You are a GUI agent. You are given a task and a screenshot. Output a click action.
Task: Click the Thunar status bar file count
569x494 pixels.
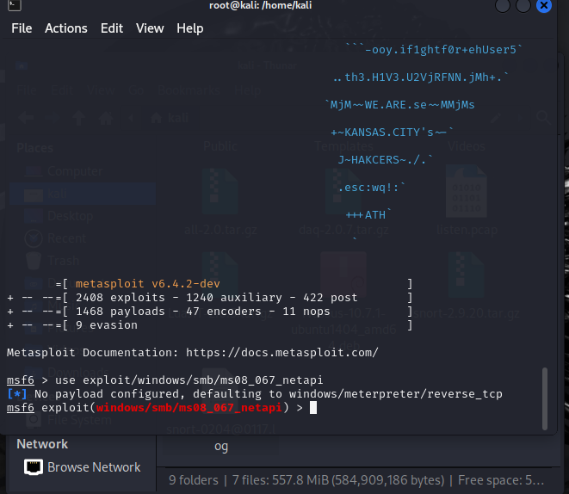pos(306,480)
